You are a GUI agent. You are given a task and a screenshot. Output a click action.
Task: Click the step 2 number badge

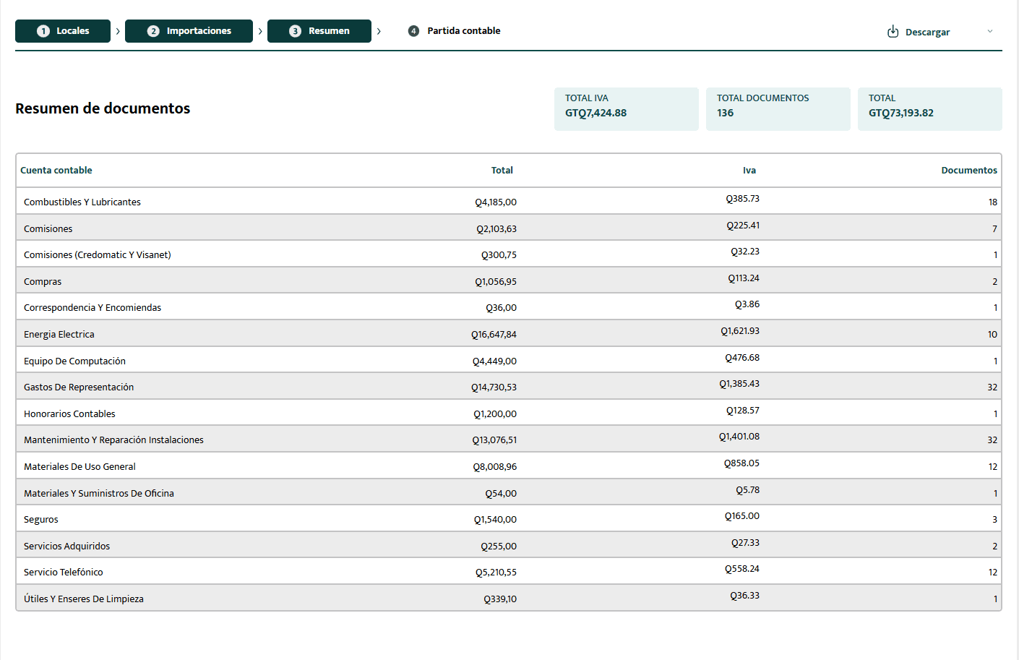pyautogui.click(x=153, y=31)
